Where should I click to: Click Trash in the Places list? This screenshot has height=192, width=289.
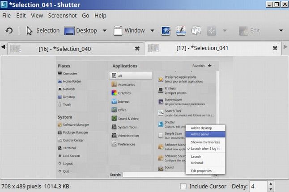click(64, 104)
